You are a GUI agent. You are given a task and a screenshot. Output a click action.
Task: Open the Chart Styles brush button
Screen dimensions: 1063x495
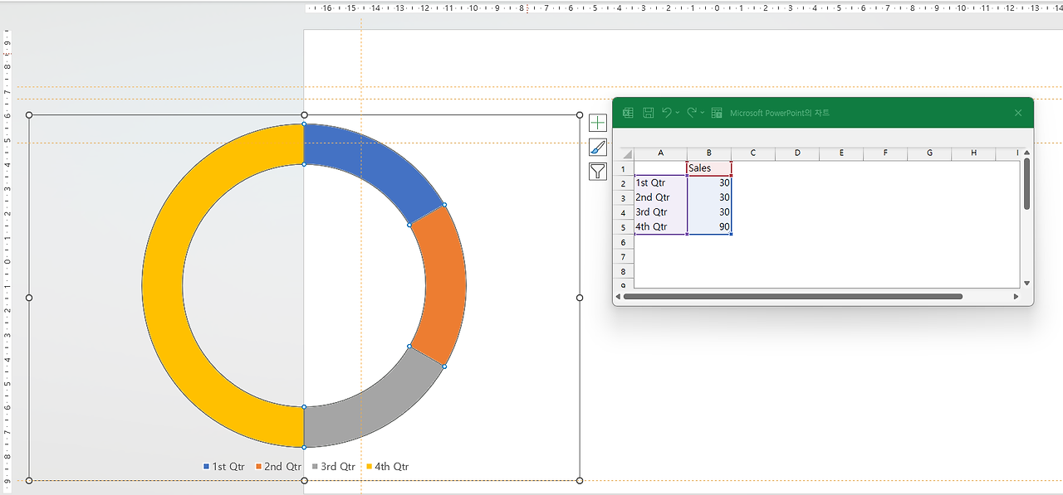[x=598, y=148]
